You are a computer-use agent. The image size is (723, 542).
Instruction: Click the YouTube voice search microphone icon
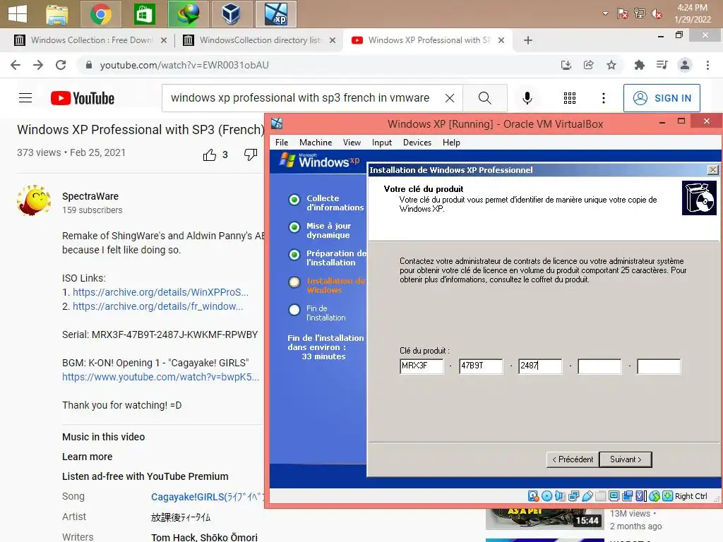pyautogui.click(x=527, y=97)
